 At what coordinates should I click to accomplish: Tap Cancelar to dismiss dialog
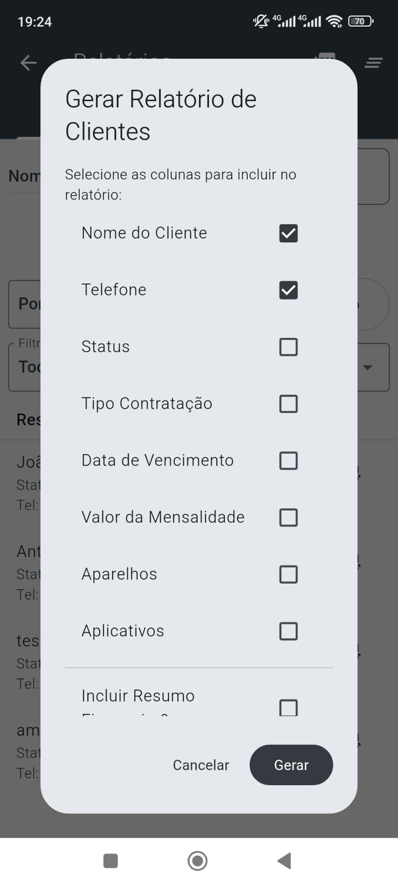pos(201,765)
